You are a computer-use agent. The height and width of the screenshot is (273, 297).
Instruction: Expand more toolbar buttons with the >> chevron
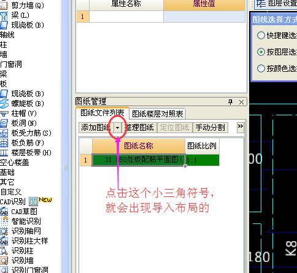click(x=241, y=126)
